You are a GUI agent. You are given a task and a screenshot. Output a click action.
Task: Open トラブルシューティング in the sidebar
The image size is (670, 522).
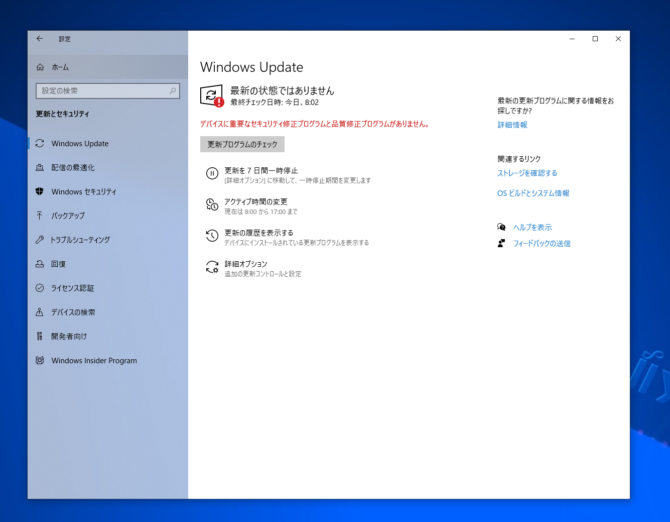click(x=80, y=240)
